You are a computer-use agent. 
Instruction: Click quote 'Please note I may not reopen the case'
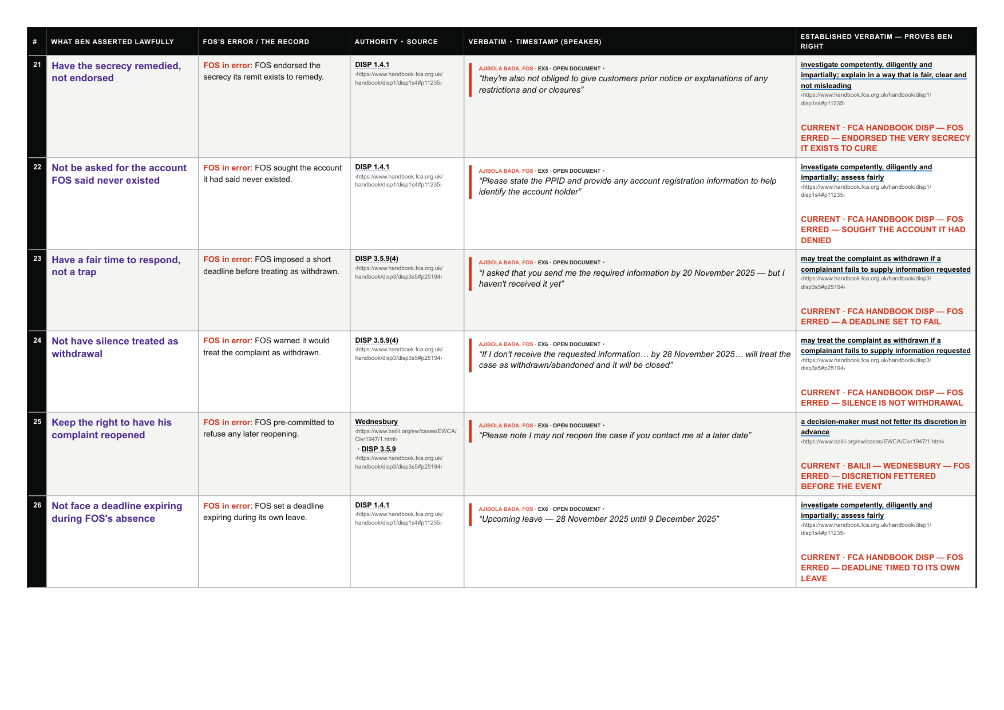[x=615, y=435]
